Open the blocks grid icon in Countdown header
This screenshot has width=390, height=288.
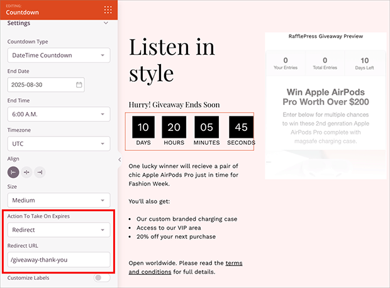tap(108, 9)
